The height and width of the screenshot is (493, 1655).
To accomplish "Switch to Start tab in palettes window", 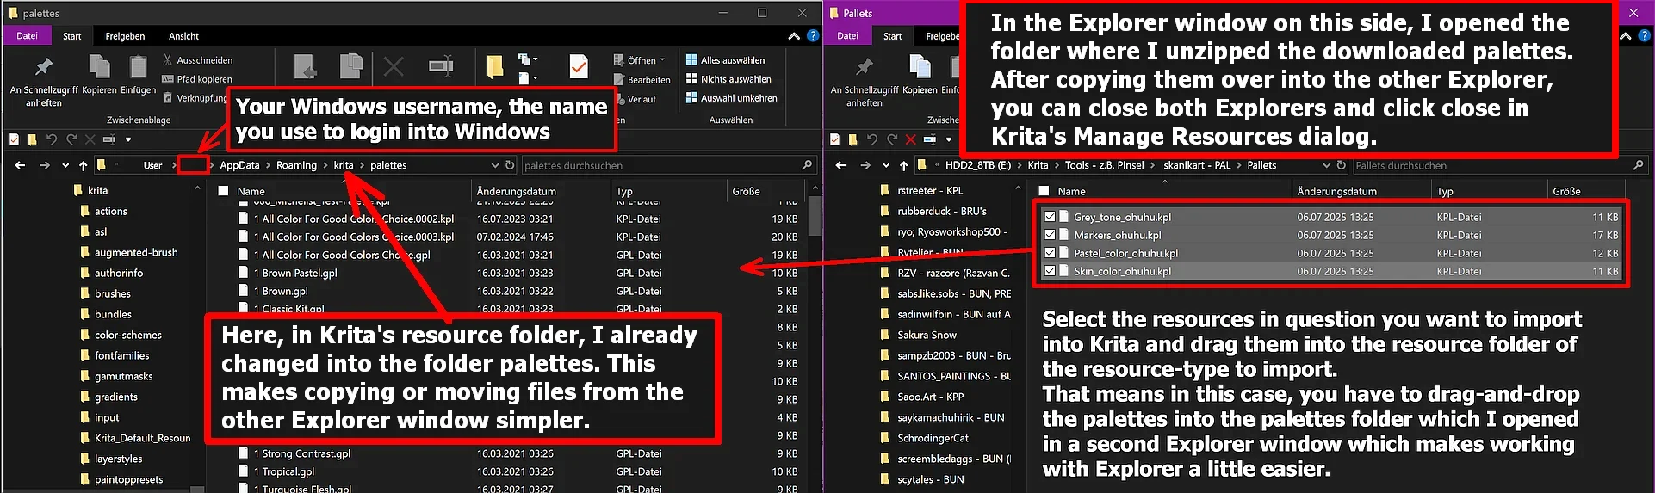I will pyautogui.click(x=72, y=36).
